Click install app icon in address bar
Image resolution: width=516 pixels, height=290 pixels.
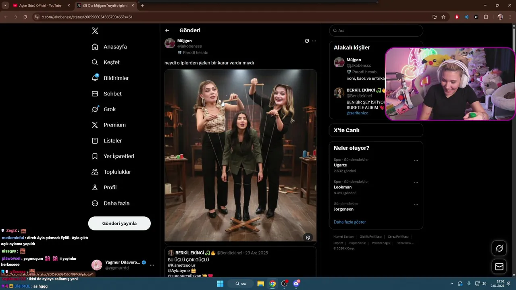tap(435, 17)
